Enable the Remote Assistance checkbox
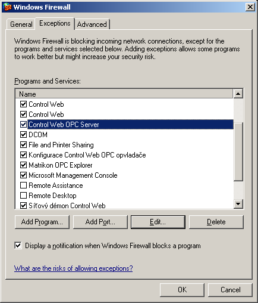 (23, 185)
